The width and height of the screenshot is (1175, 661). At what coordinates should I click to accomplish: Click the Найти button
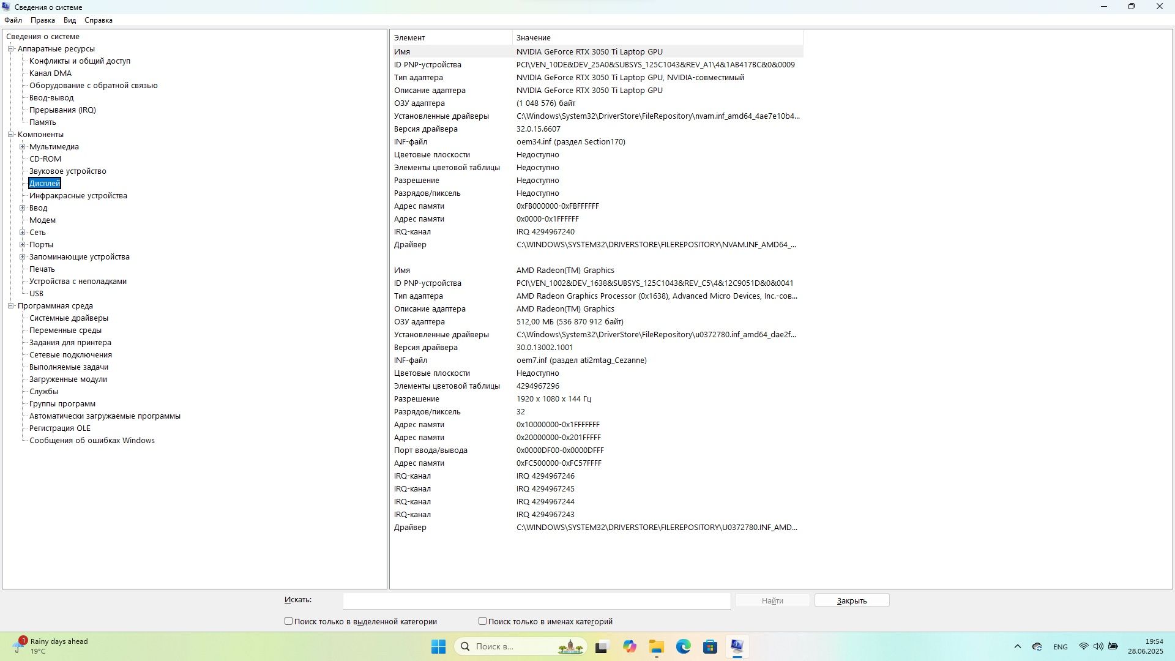(772, 601)
